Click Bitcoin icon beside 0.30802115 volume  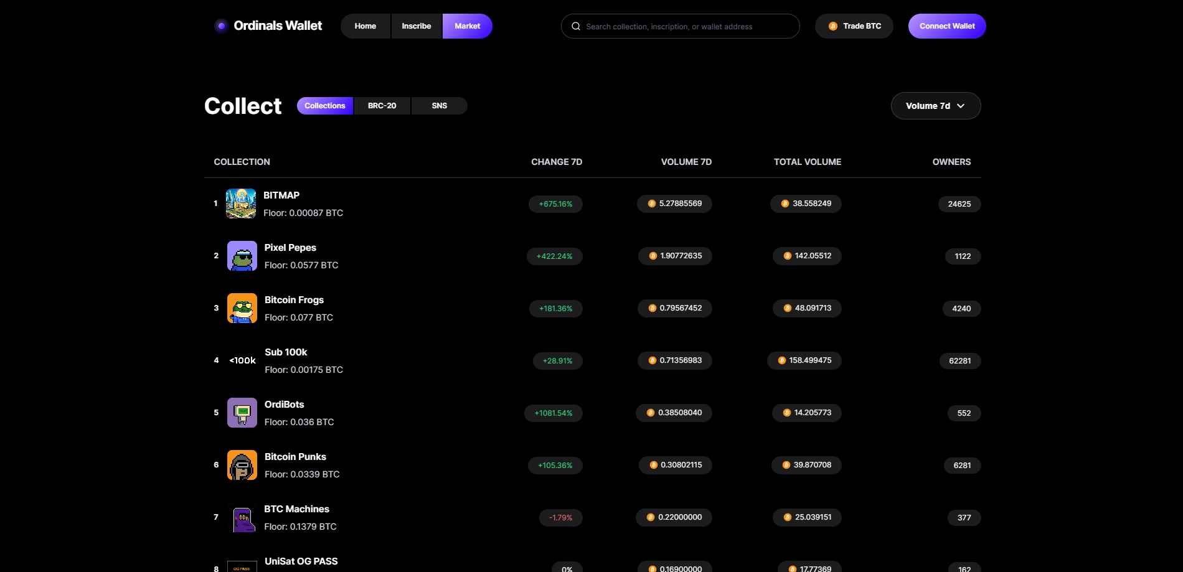(654, 465)
